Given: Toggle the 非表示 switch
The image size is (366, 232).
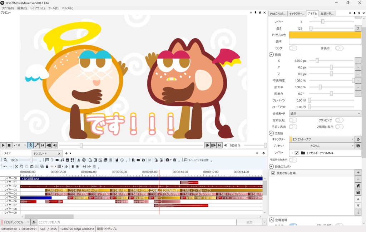Looking at the screenshot, I should tap(340, 48).
